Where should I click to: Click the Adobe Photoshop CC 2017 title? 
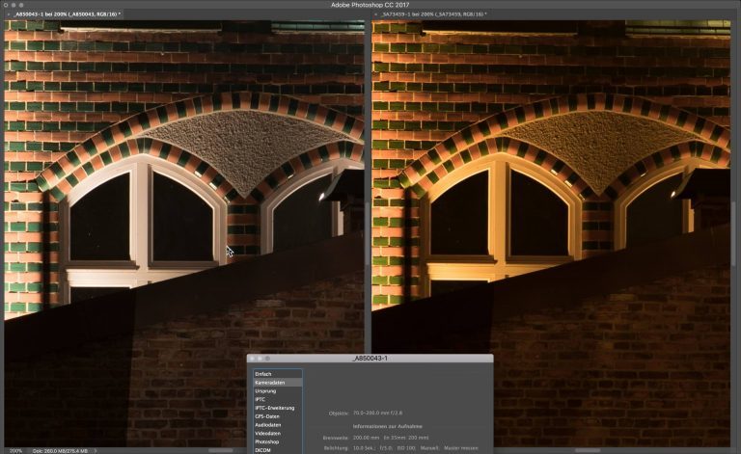(x=370, y=5)
